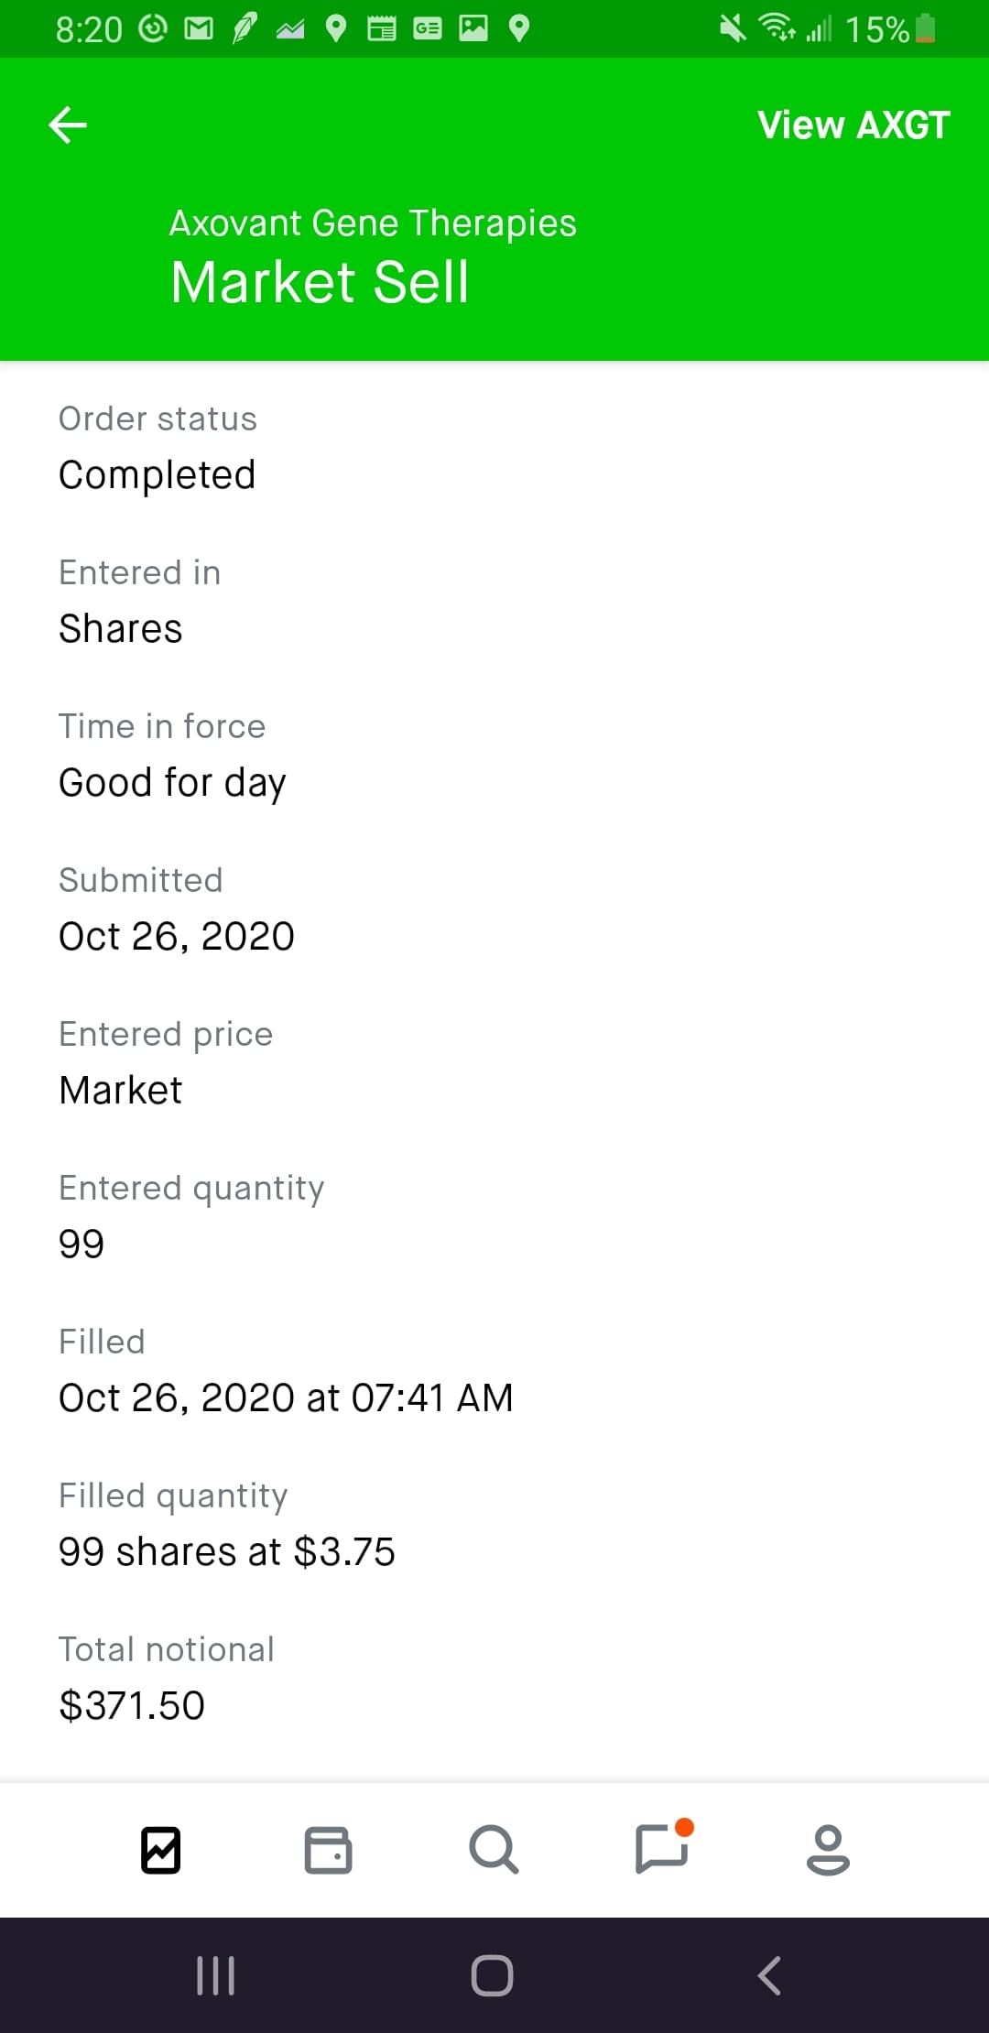
Task: Tap the 15% battery indicator
Action: pos(888,29)
